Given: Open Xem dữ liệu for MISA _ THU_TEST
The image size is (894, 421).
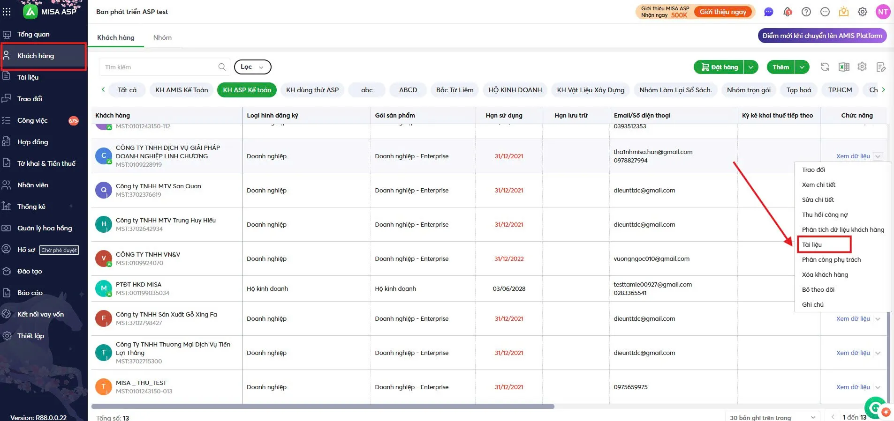Looking at the screenshot, I should [853, 387].
